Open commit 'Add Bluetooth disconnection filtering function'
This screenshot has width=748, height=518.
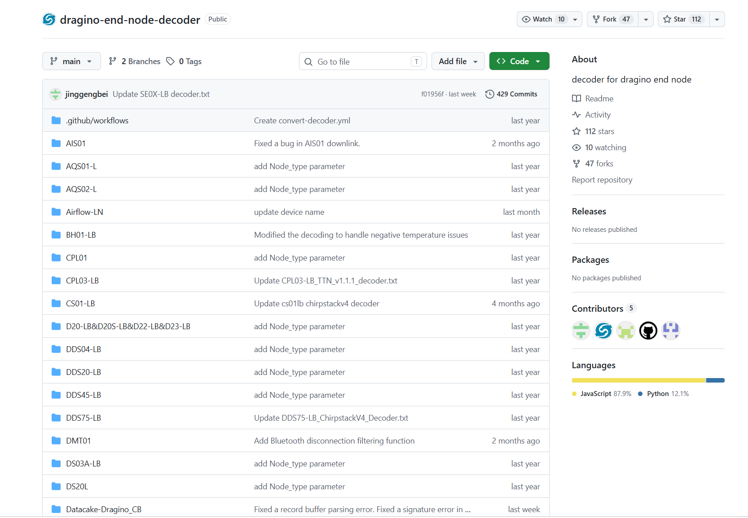coord(334,441)
